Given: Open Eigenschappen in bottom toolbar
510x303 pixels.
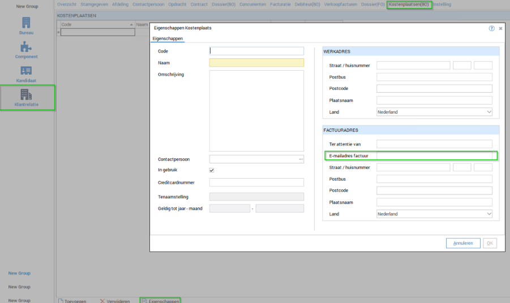Looking at the screenshot, I should coord(160,301).
